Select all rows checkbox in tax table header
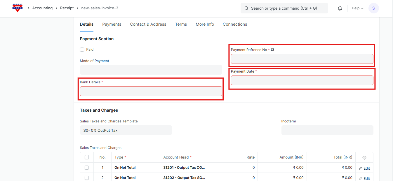 [x=87, y=157]
